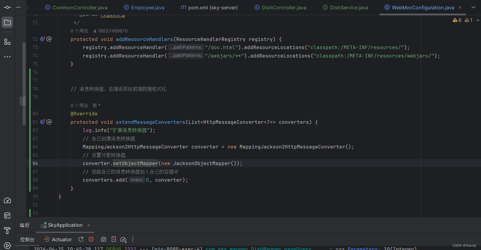
Task: Click the @ gutter icon on line 81
Action: tap(49, 122)
